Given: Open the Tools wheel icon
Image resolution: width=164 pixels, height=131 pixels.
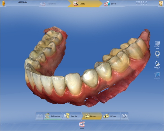Looking at the screenshot, I should point(157,54).
